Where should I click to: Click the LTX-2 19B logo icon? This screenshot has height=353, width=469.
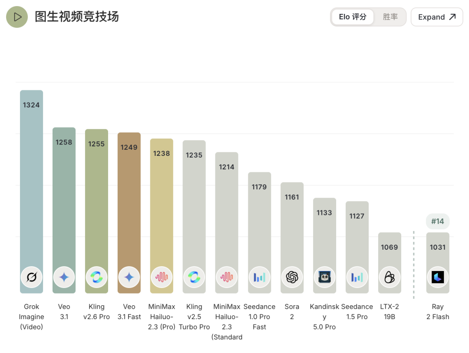pos(390,277)
